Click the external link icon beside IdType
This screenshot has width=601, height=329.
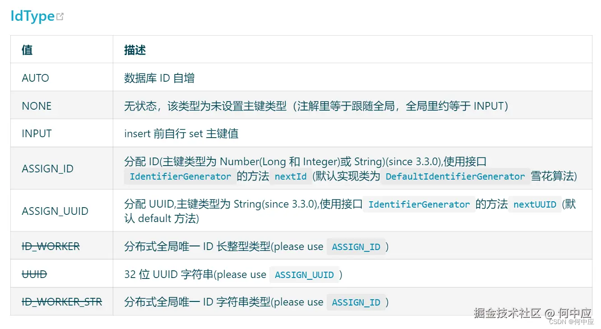click(60, 17)
